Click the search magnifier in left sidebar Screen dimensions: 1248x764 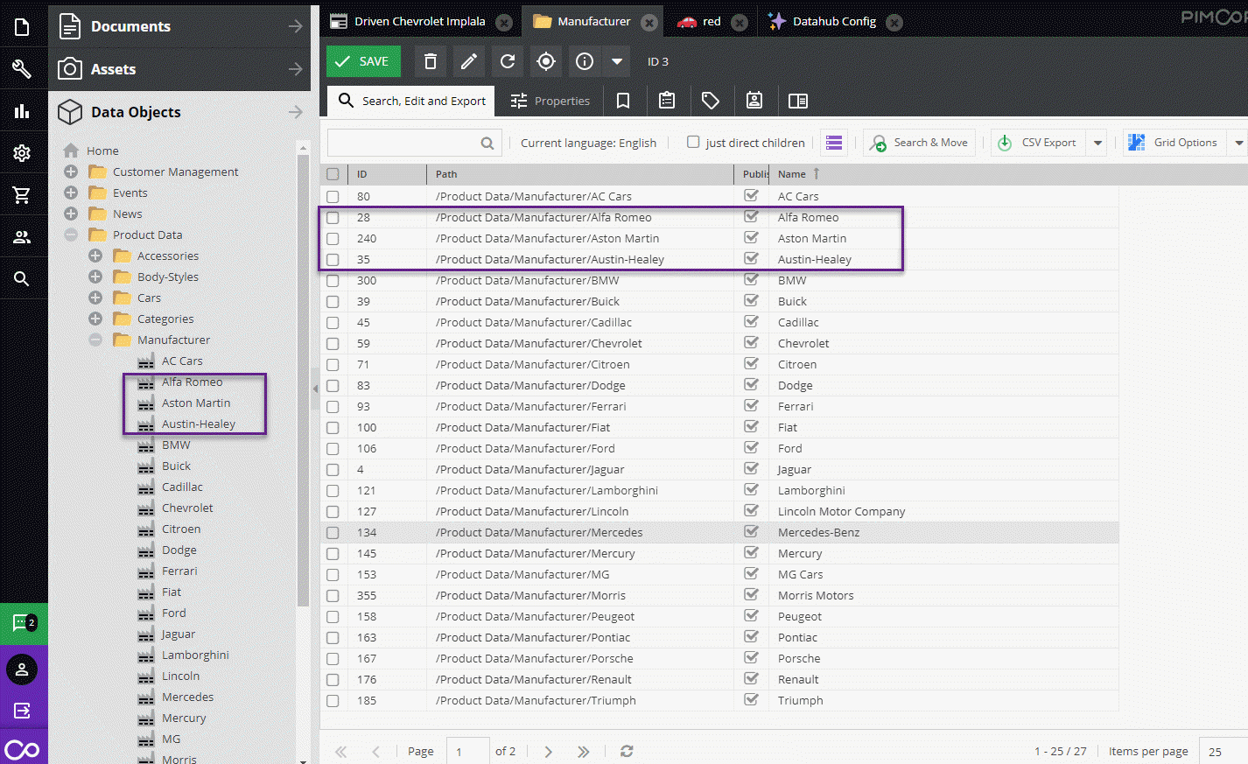[x=22, y=279]
